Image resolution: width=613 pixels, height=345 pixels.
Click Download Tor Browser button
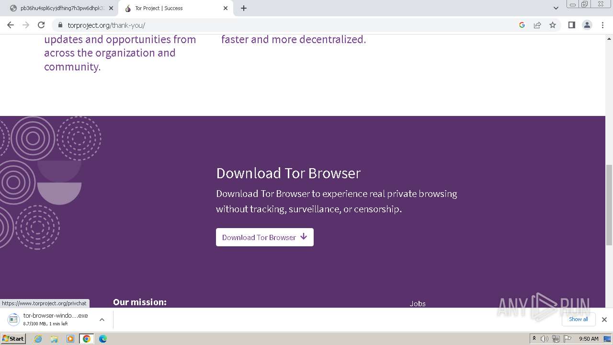click(265, 237)
